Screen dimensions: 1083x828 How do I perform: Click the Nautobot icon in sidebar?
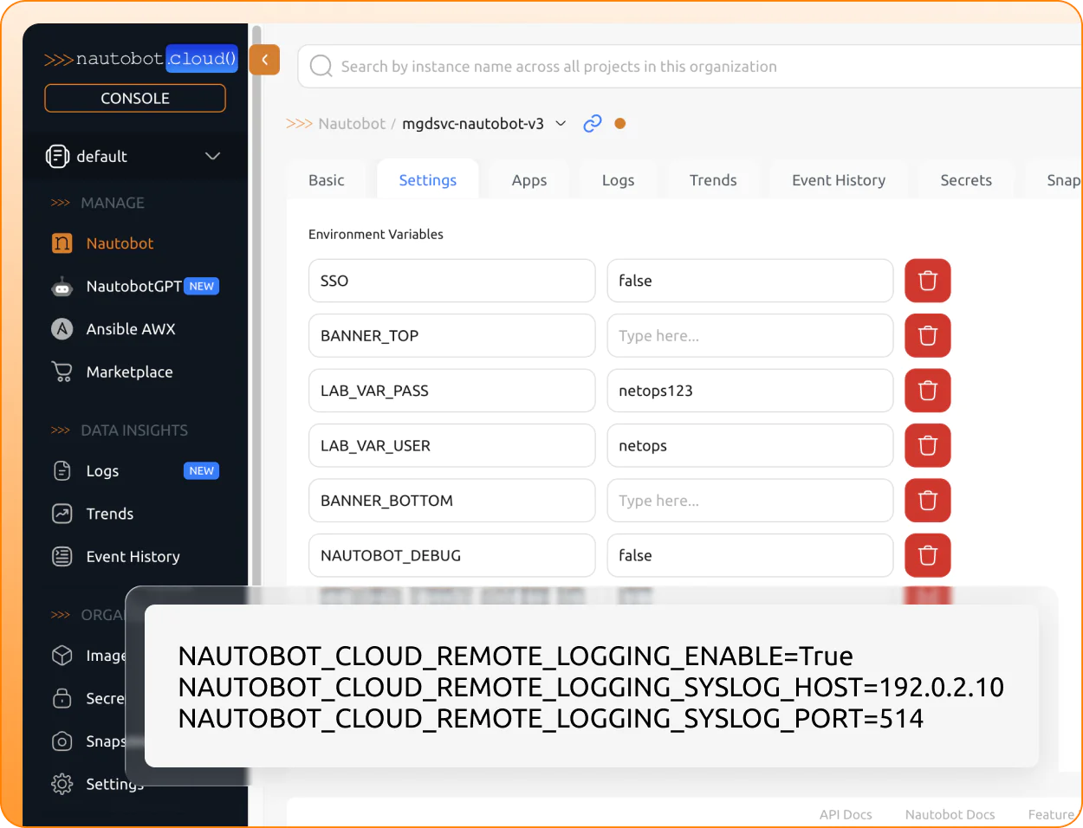62,243
